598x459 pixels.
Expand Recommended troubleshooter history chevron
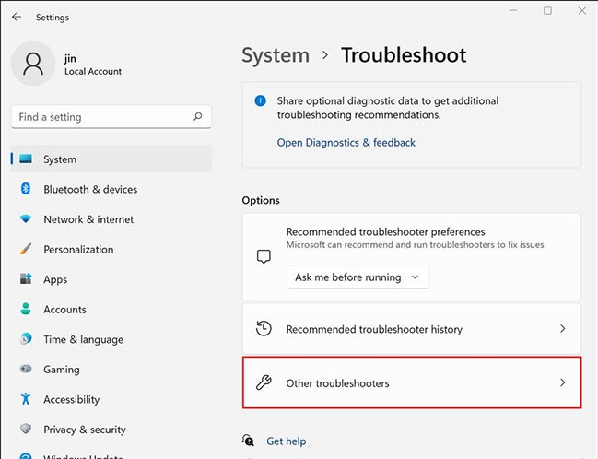tap(563, 328)
